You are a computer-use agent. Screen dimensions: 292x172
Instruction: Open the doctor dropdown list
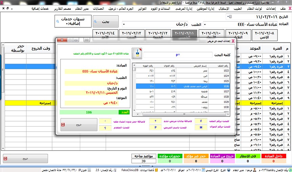(x=123, y=24)
